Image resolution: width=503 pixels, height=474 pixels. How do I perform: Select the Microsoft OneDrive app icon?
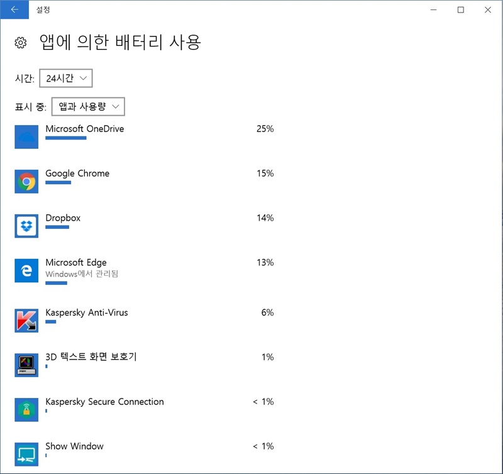[x=26, y=137]
